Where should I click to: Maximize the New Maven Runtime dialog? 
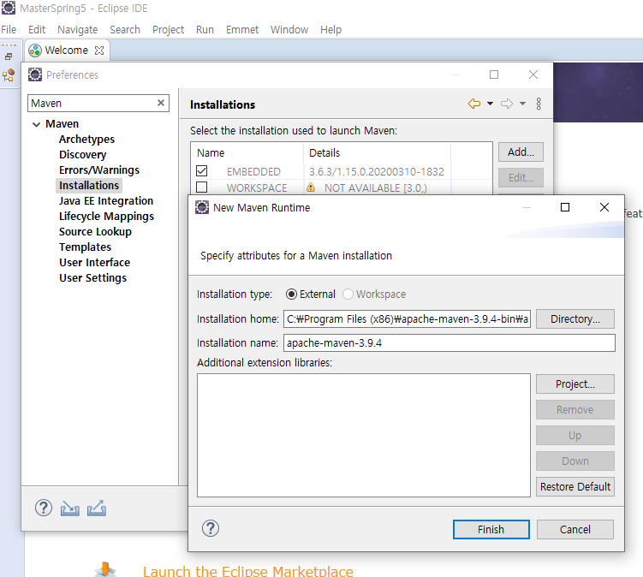coord(565,207)
